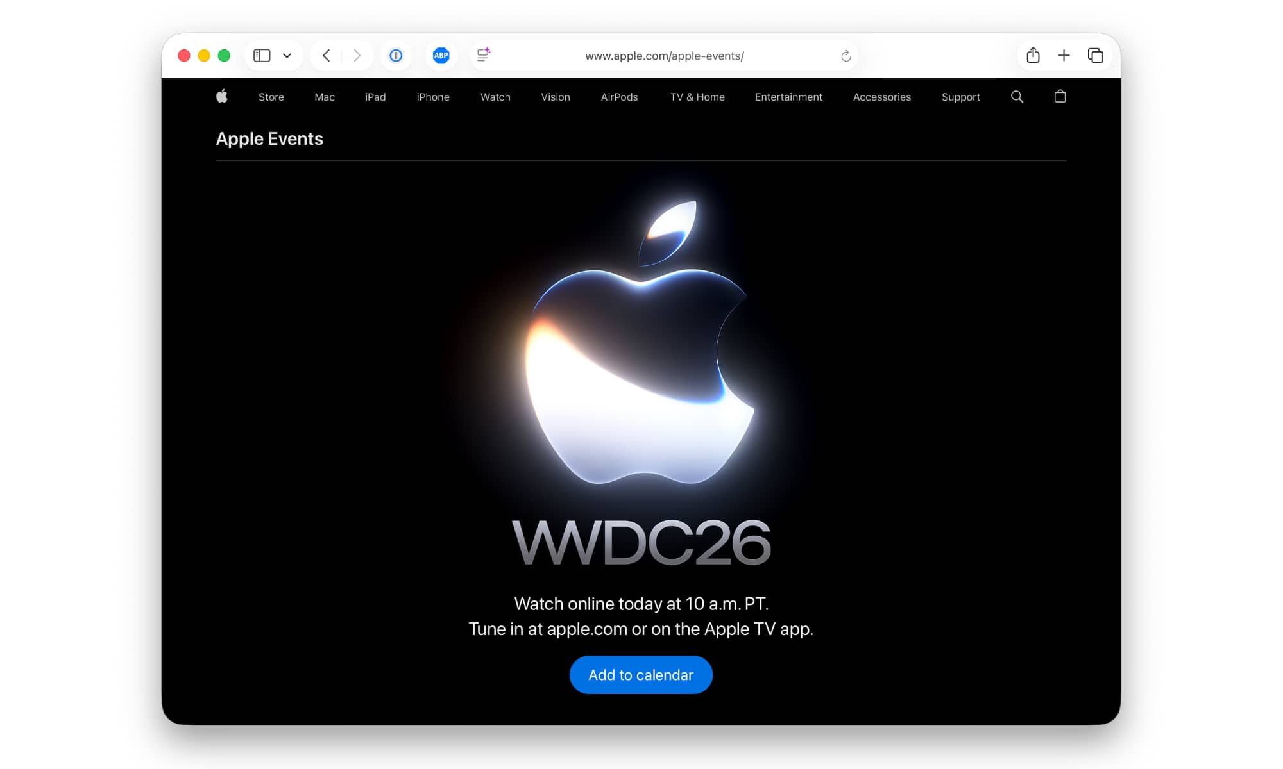The height and width of the screenshot is (769, 1283).
Task: Select the 'Watch online today at 10 a.m. PT.' text
Action: tap(641, 604)
